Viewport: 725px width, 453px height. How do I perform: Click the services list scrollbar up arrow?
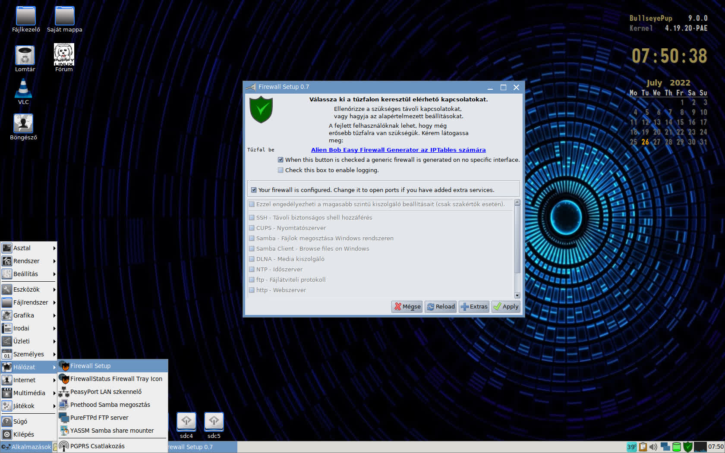[517, 202]
